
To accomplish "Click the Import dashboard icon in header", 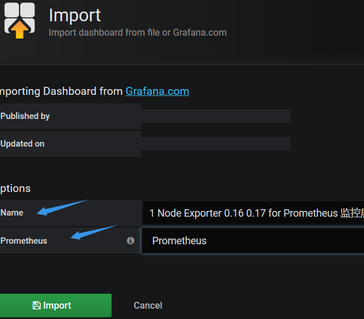I will [x=20, y=21].
